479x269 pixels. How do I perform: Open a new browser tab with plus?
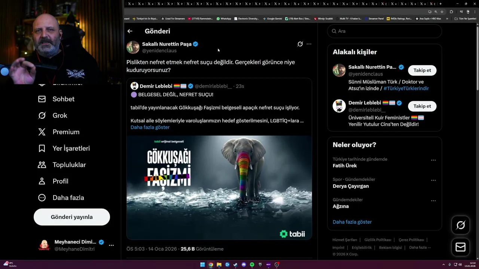(440, 4)
